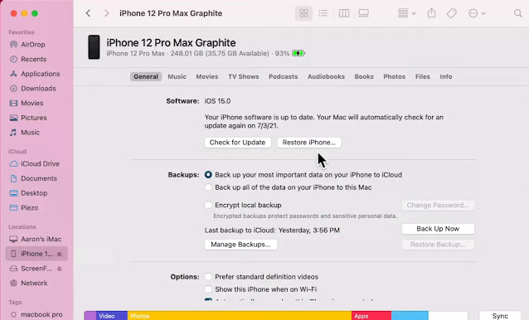Switch to gallery view
Viewport: 529px width, 320px height.
coord(363,13)
